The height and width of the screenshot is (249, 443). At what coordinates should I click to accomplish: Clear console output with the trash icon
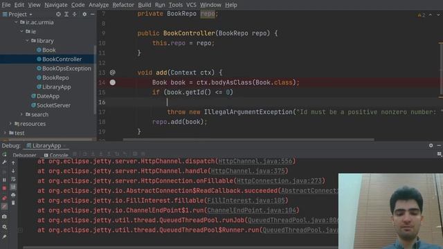tap(13, 203)
